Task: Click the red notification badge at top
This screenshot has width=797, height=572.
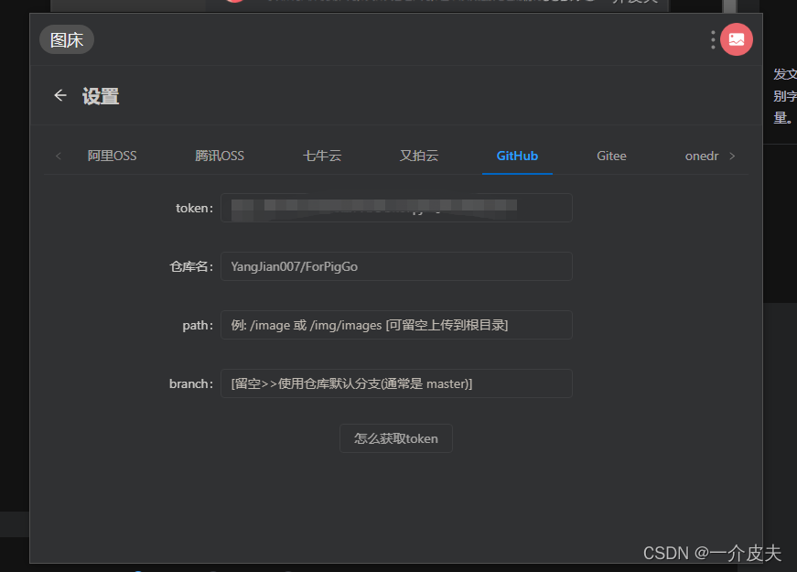Action: click(234, 3)
